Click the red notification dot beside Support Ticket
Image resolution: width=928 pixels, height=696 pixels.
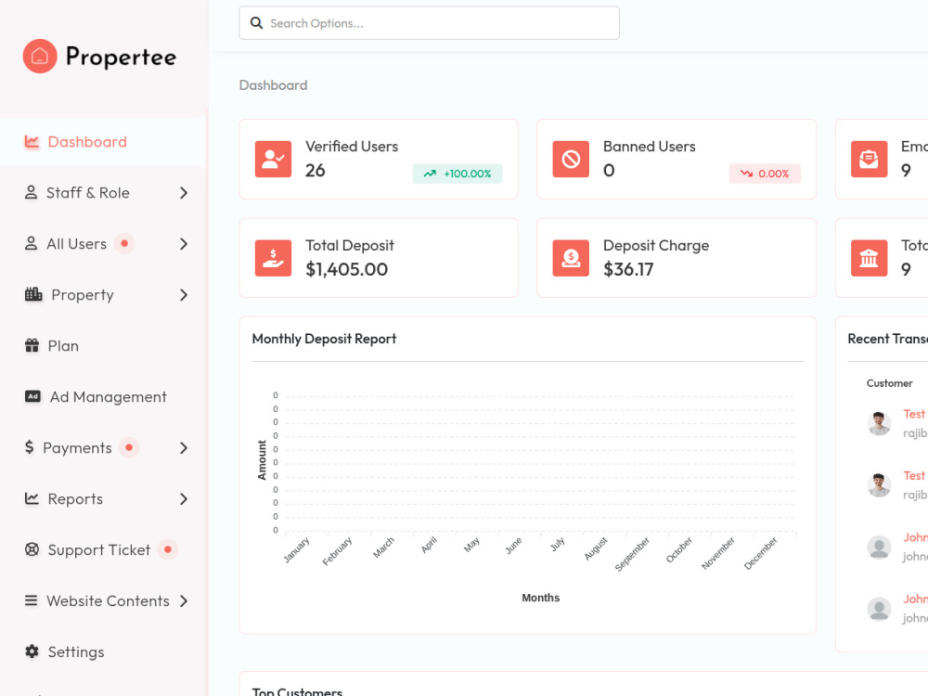(x=168, y=549)
